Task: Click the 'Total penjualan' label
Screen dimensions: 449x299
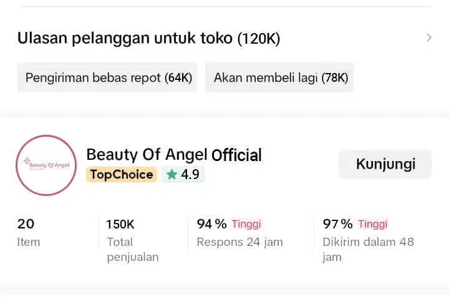Action: 132,249
